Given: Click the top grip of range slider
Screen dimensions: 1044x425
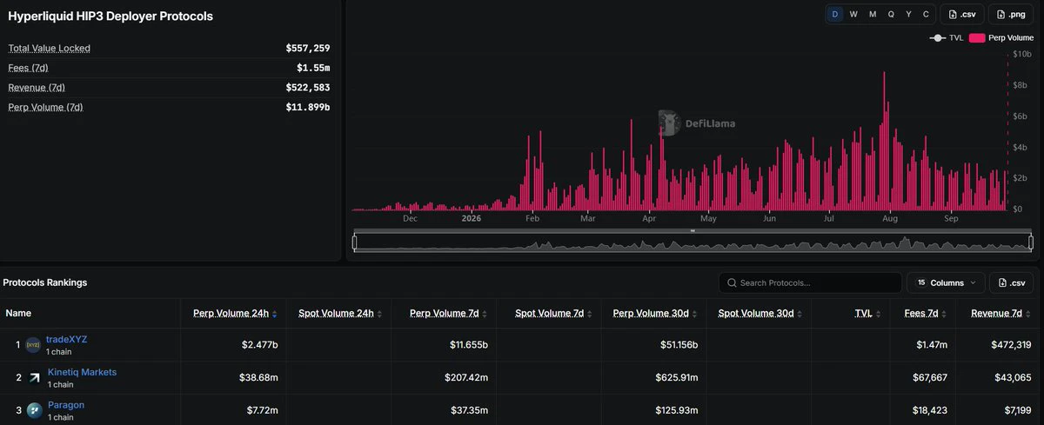Looking at the screenshot, I should 693,231.
